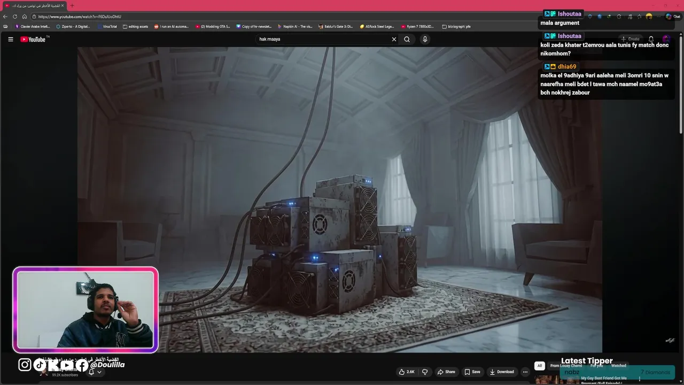Open the '(2) Modding GTA S...' bookmark
684x385 pixels.
[213, 26]
